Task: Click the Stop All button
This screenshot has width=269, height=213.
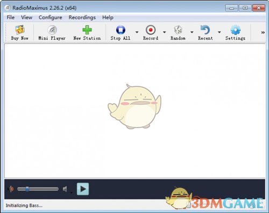Action: [x=121, y=33]
